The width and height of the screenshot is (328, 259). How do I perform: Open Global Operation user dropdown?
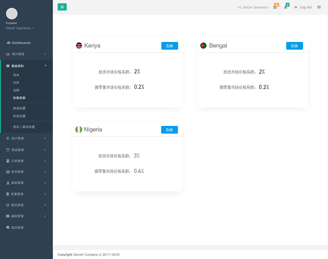(20, 28)
